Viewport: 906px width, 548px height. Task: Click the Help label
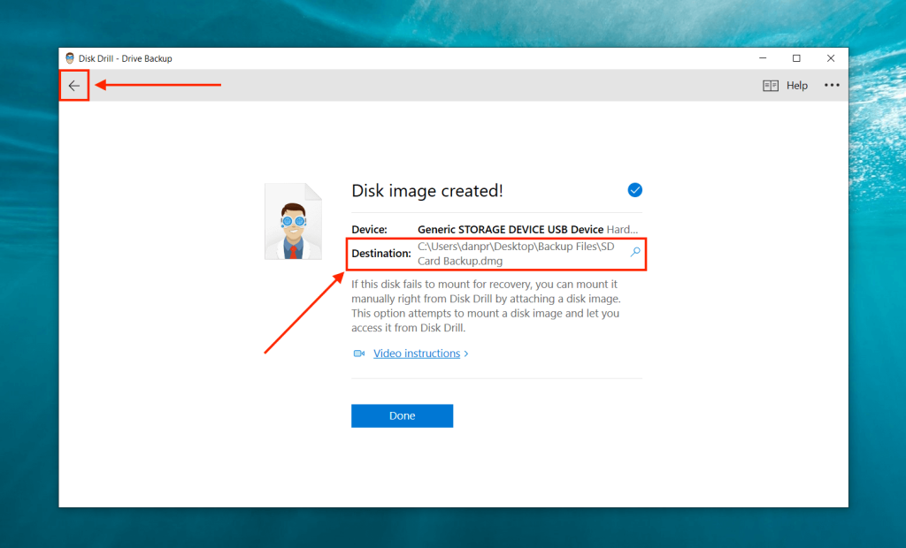coord(797,85)
